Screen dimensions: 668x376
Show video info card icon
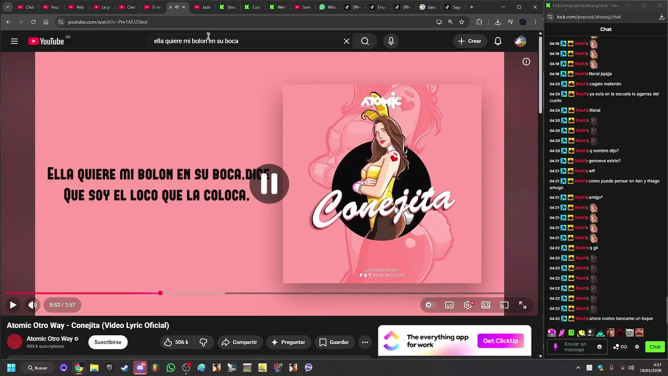click(526, 62)
